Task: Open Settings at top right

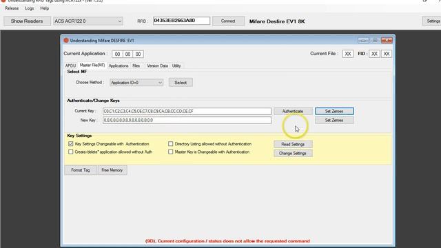Action: (x=433, y=21)
